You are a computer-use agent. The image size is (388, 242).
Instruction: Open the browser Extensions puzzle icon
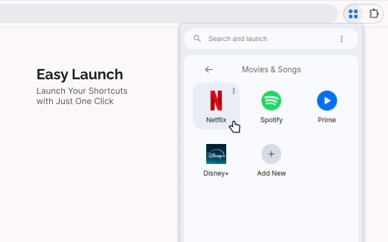pyautogui.click(x=374, y=13)
